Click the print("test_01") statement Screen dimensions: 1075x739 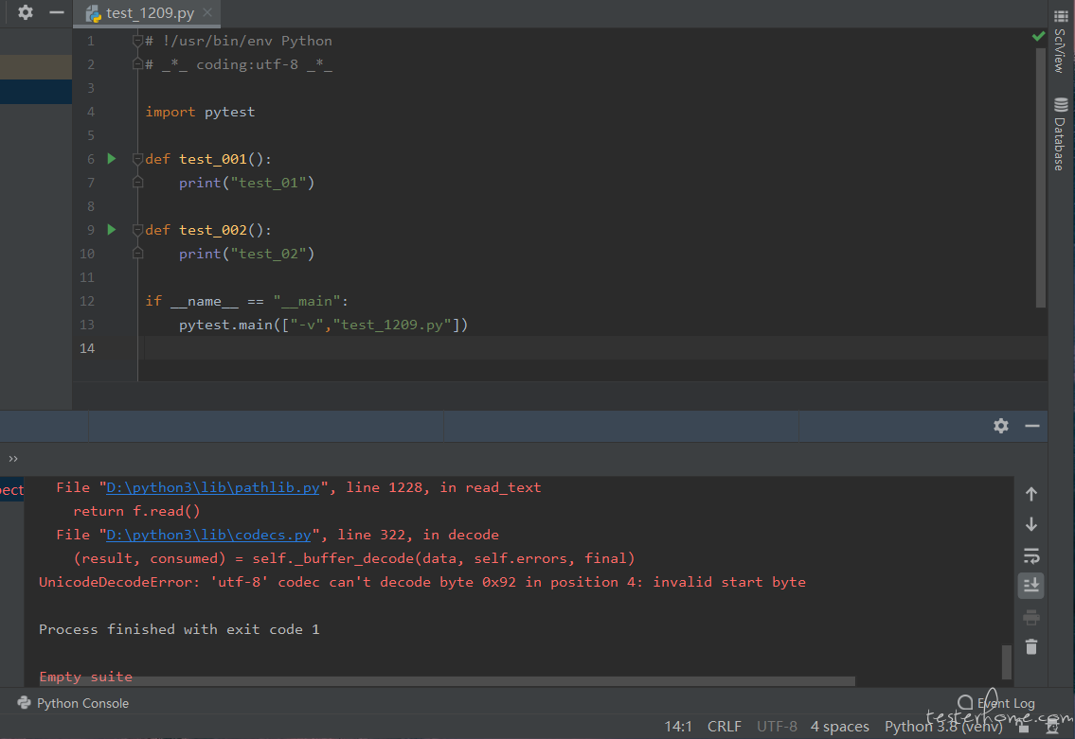pyautogui.click(x=247, y=183)
